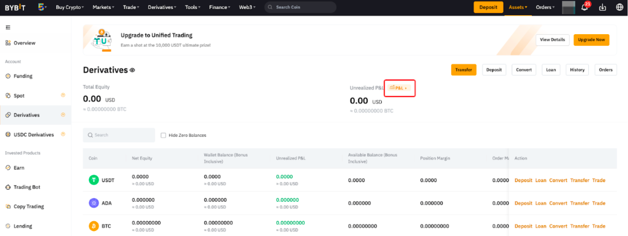Click Transfer in USDT row
This screenshot has width=628, height=236.
point(579,180)
